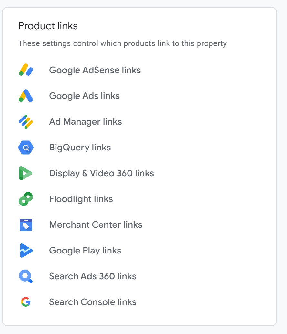Open Google AdSense links

pyautogui.click(x=95, y=70)
